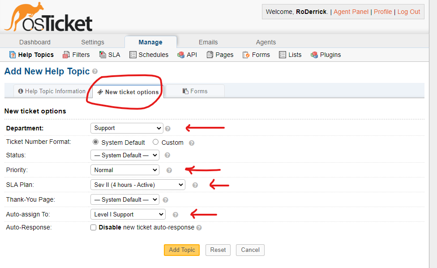The width and height of the screenshot is (437, 268).
Task: Click the Filters icon
Action: 66,55
